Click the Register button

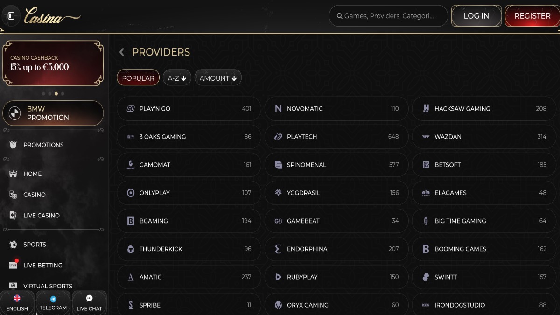click(x=532, y=16)
